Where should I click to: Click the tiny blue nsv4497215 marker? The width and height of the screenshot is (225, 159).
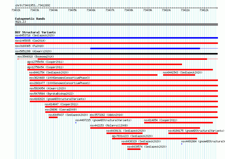76,123
